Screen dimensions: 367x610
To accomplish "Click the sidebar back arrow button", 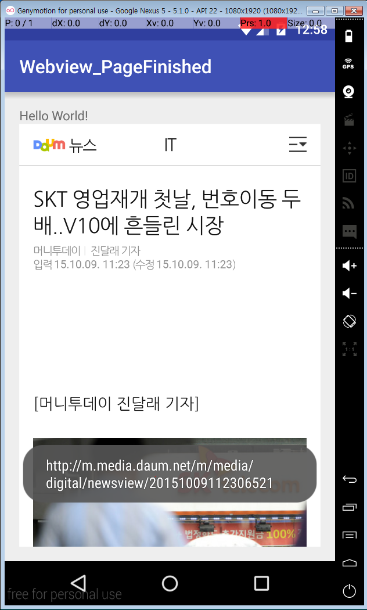I will 349,479.
